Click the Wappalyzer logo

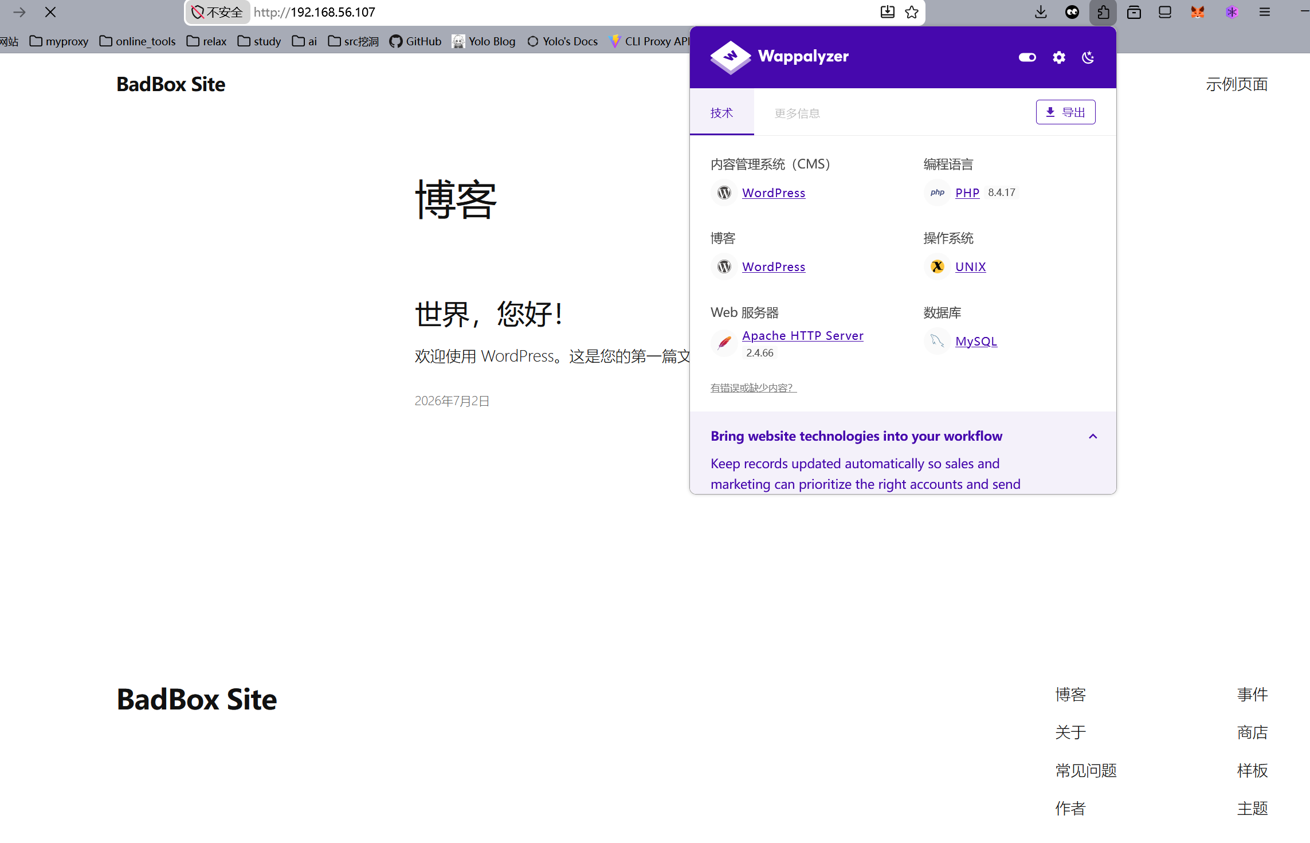(779, 56)
